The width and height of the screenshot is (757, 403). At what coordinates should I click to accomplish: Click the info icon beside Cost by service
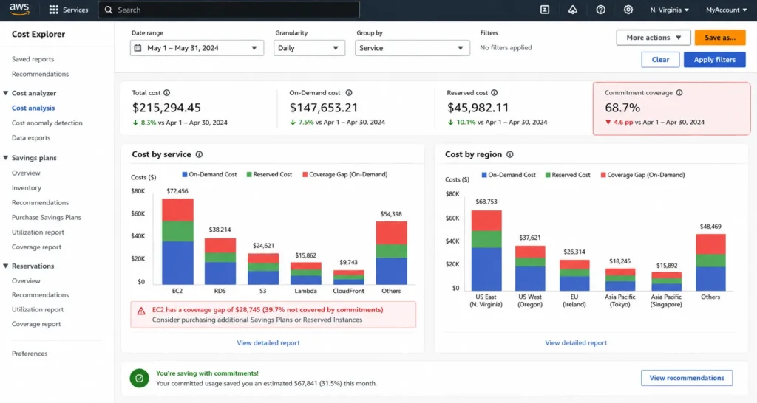click(199, 154)
